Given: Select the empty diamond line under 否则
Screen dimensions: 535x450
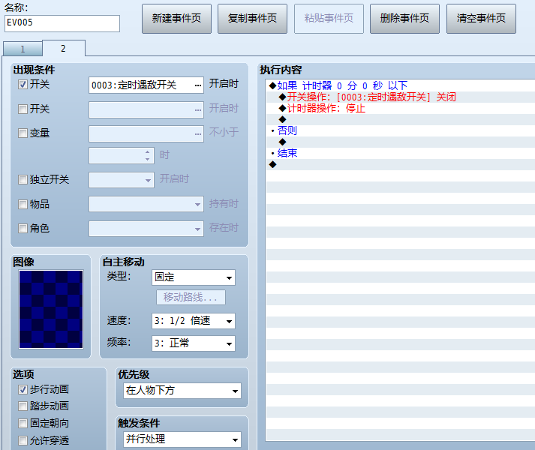Looking at the screenshot, I should point(401,142).
